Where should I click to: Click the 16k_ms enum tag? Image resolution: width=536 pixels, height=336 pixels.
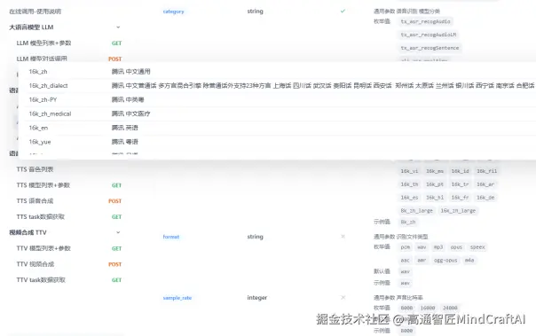point(435,171)
